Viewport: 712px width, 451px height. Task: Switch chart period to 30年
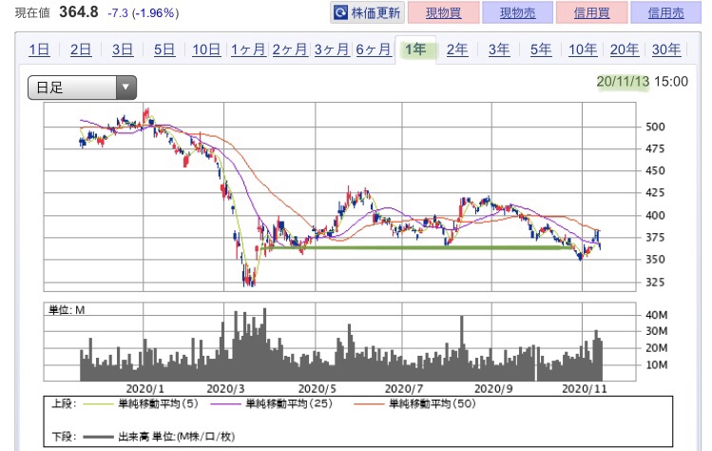(666, 49)
